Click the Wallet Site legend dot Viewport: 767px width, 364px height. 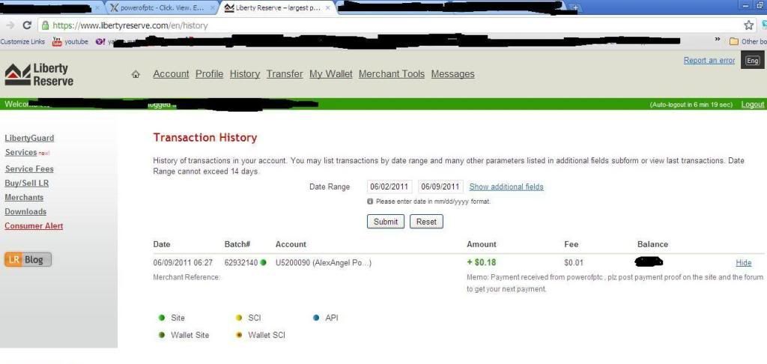click(x=162, y=335)
